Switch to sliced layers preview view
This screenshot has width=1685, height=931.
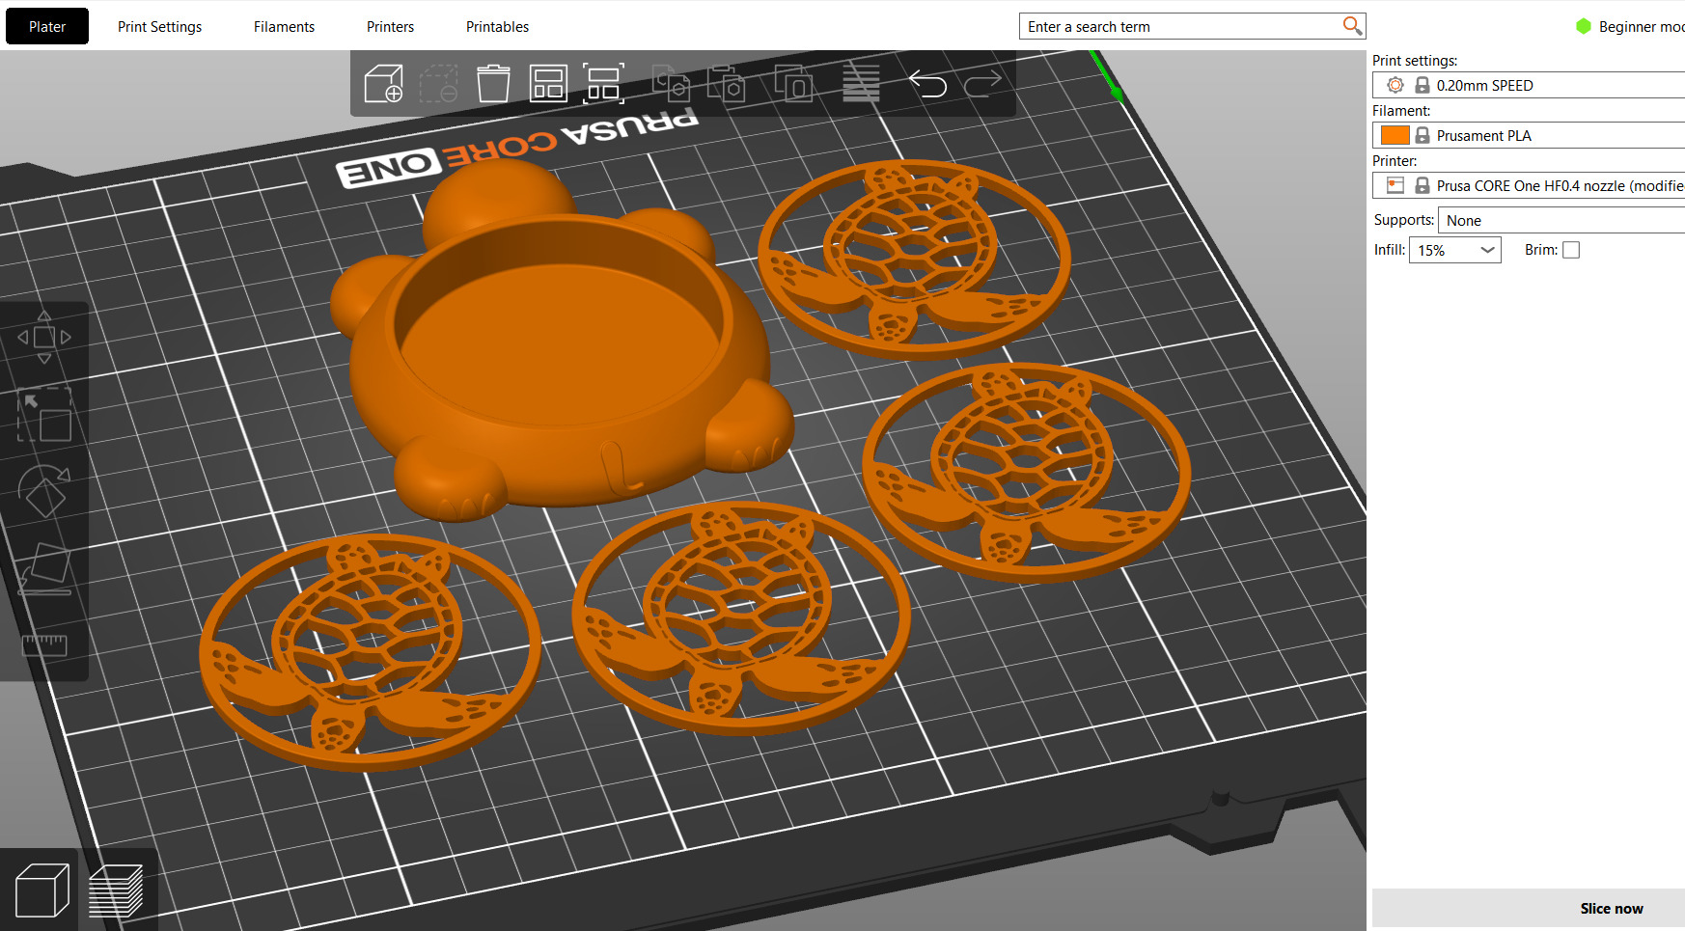116,890
